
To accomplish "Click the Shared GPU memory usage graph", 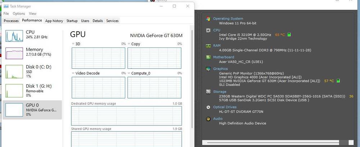I will [x=126, y=139].
